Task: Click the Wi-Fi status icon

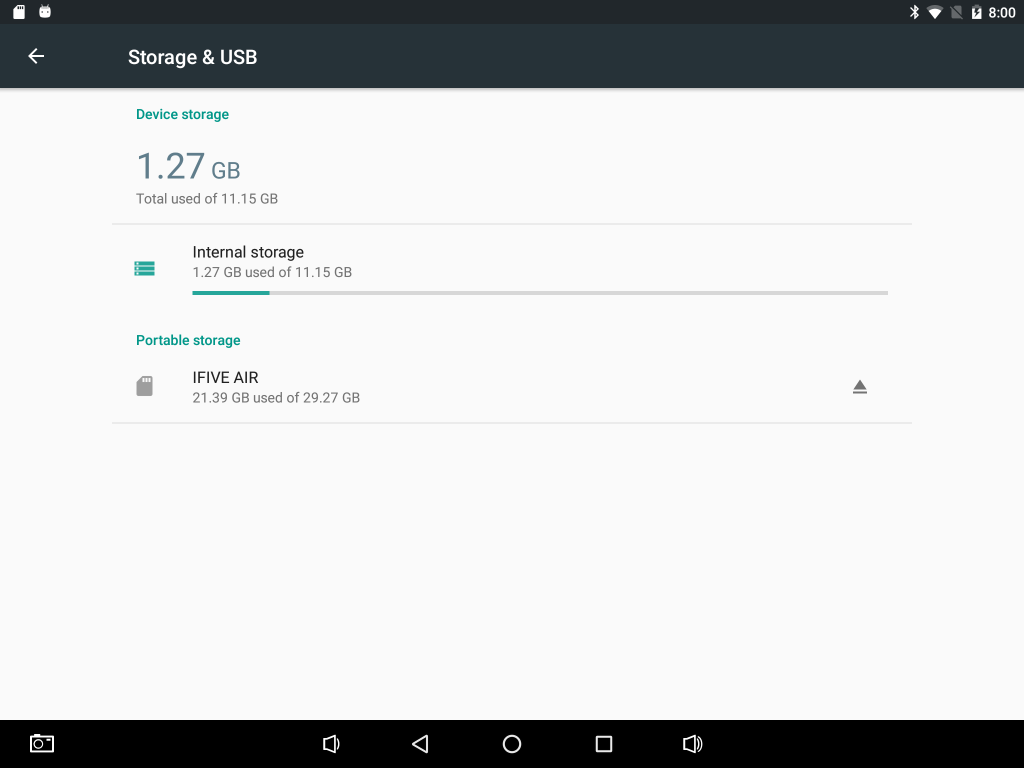Action: coord(934,12)
